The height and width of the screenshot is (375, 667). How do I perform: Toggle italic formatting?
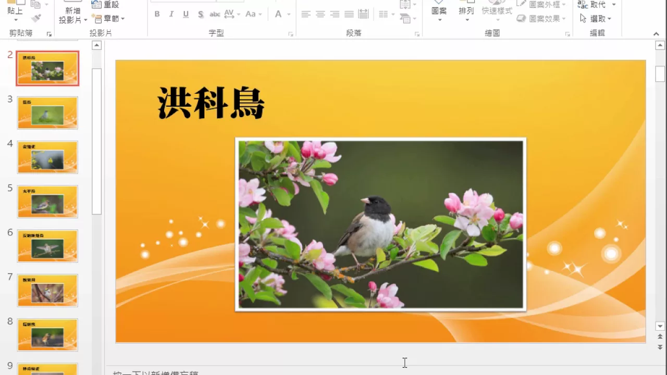click(171, 14)
